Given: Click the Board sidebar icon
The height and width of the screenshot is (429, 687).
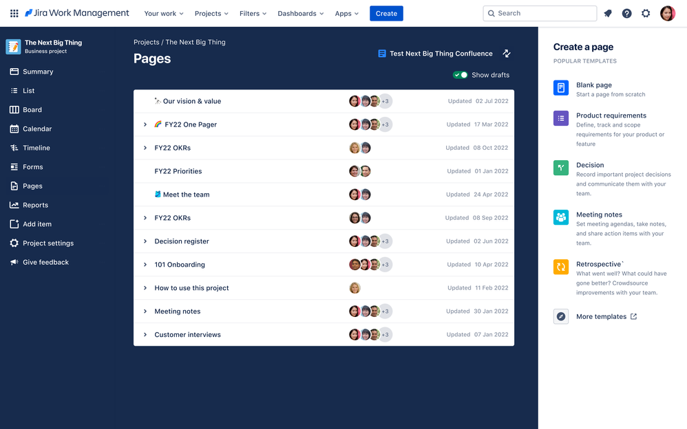Looking at the screenshot, I should 14,109.
